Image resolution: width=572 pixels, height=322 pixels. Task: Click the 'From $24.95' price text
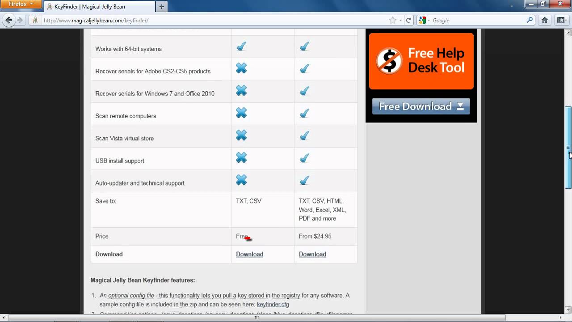coord(315,236)
